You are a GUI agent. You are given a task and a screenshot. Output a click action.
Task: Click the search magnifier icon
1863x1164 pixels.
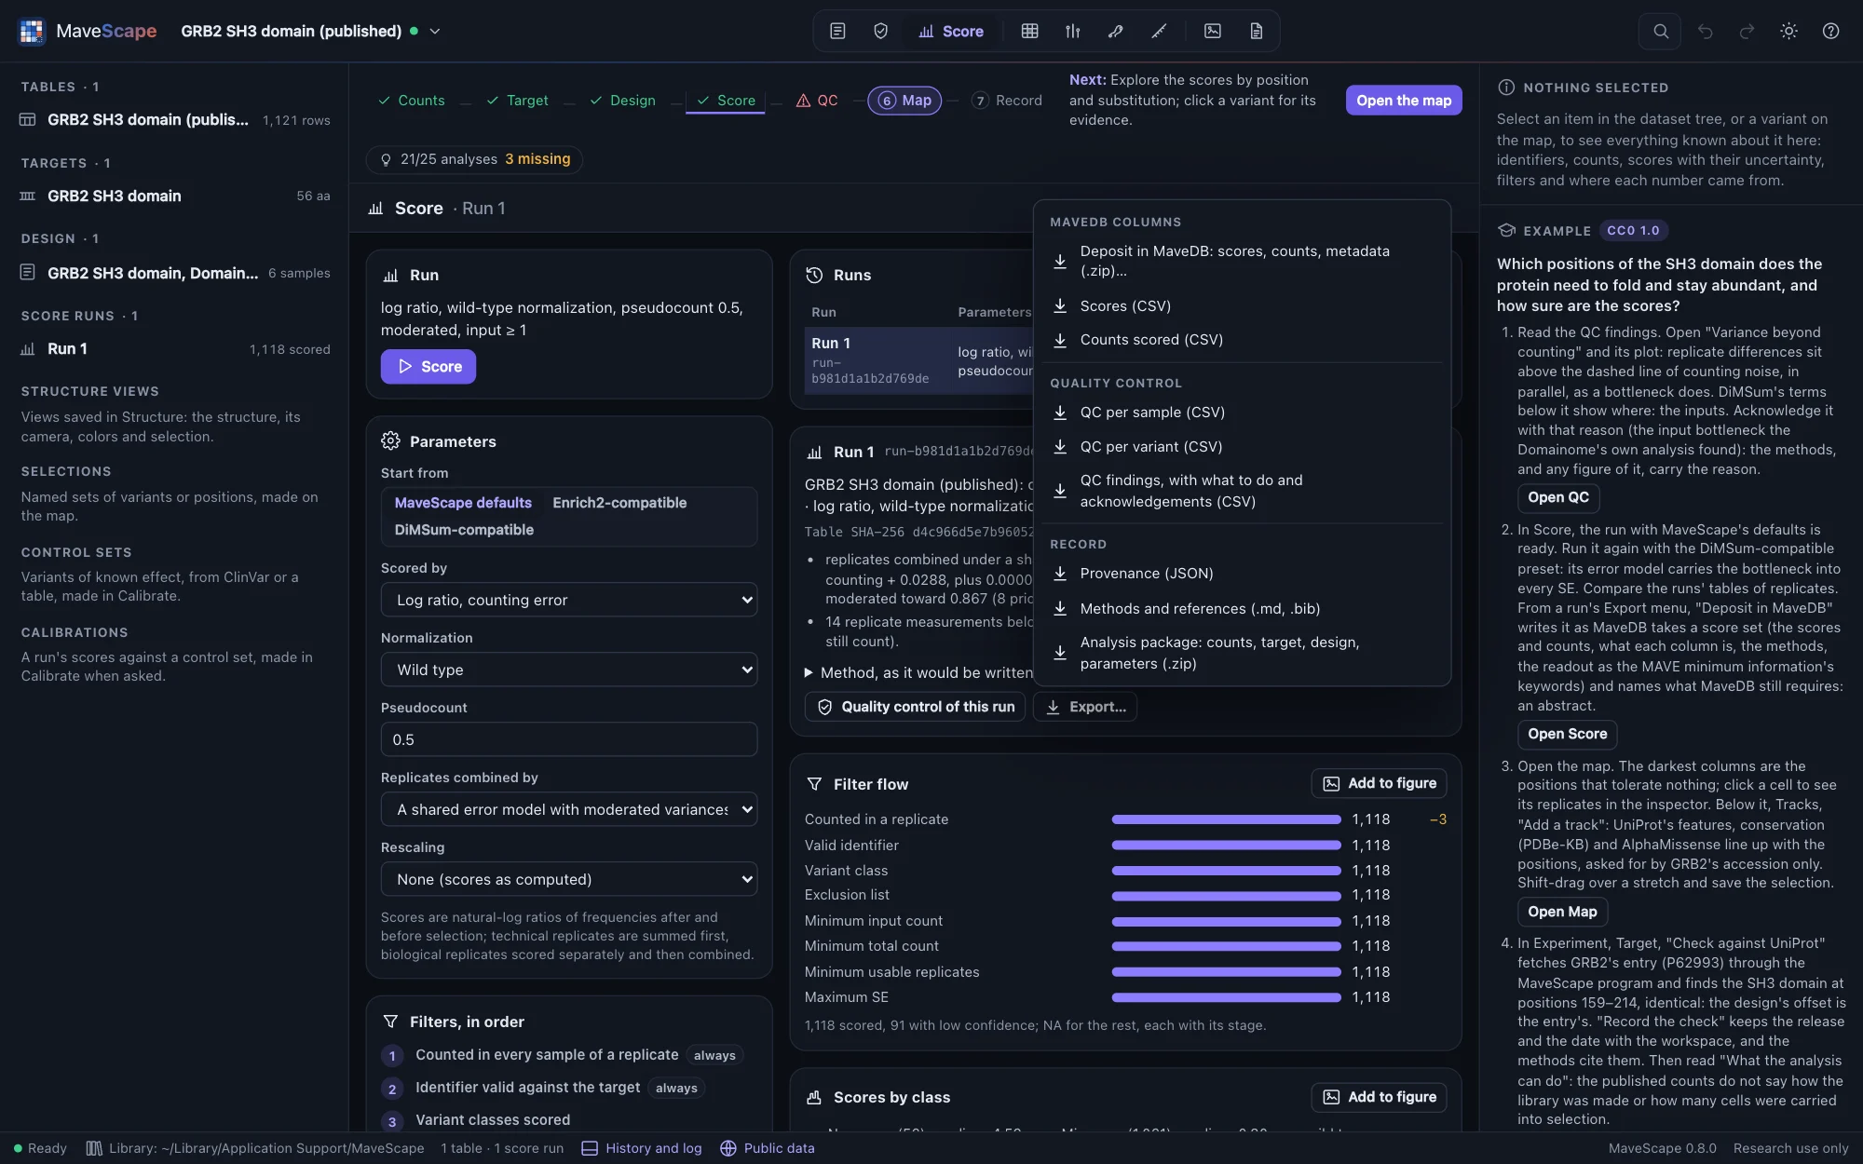pyautogui.click(x=1660, y=31)
